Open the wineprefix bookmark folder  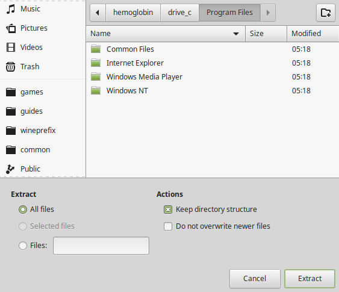click(x=43, y=131)
